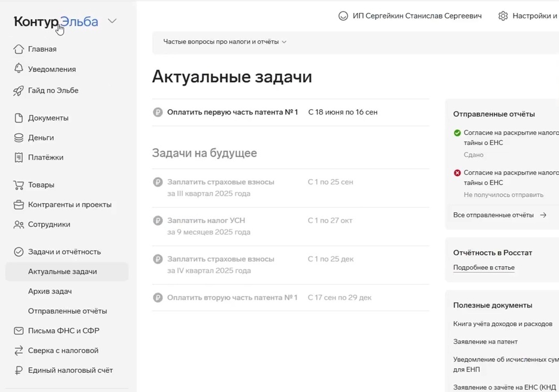
Task: Open Заявление на патент document
Action: [485, 342]
